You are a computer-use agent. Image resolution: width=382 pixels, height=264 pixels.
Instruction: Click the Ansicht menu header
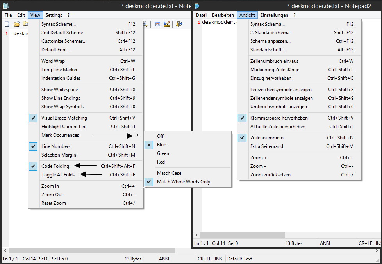[247, 15]
